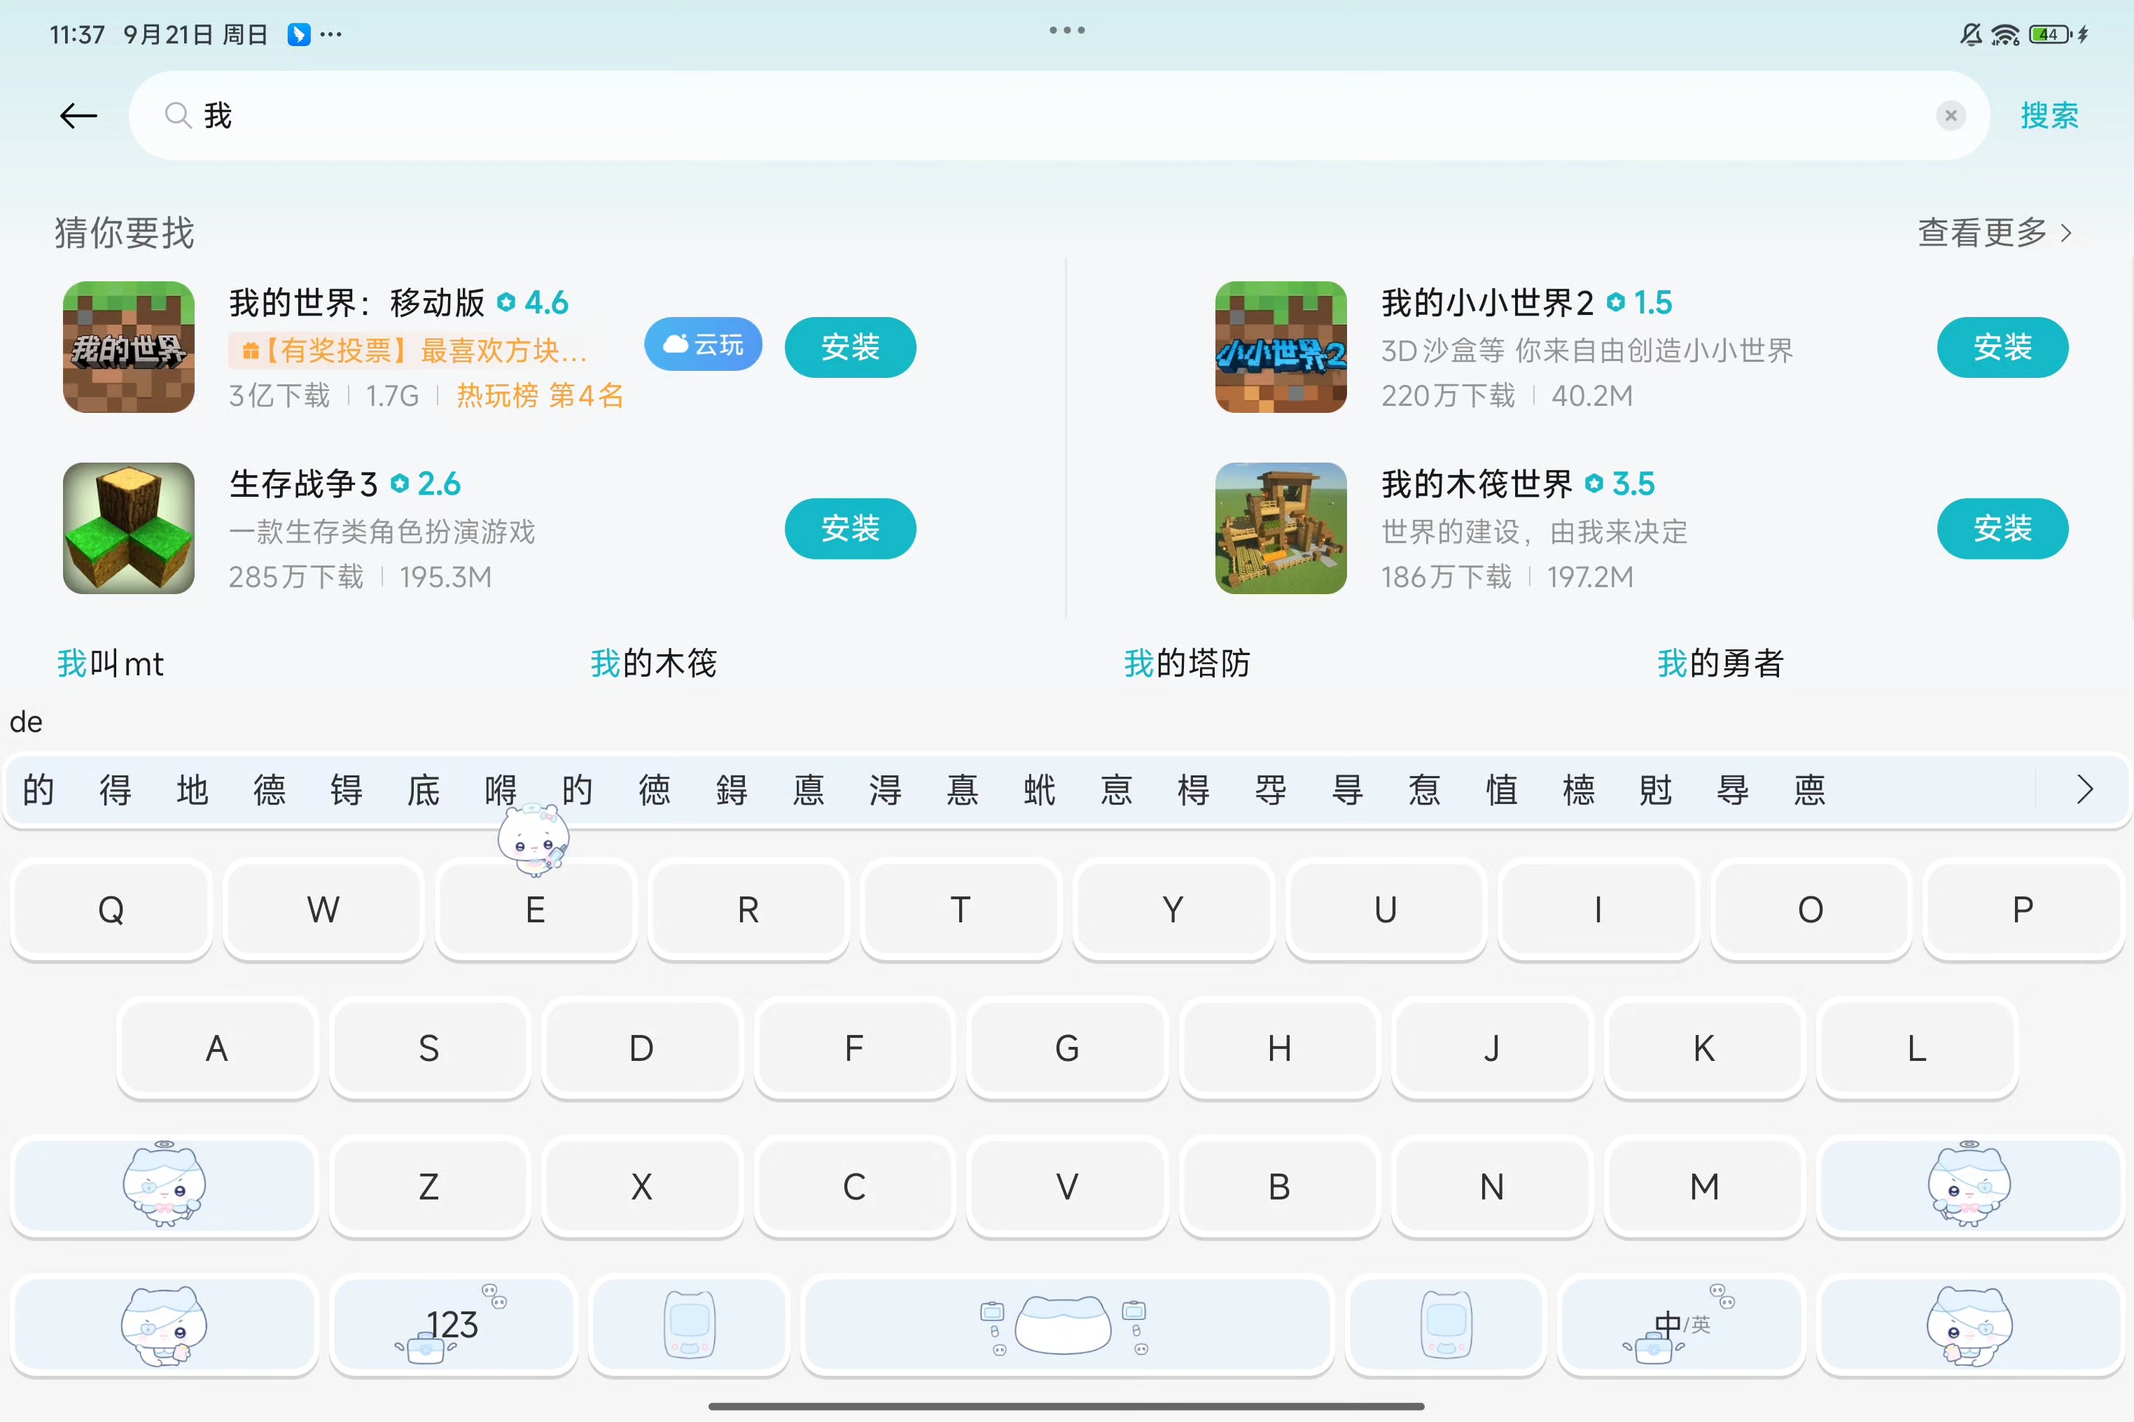Select suggestion 我的塔防
The width and height of the screenshot is (2134, 1422).
point(1187,664)
